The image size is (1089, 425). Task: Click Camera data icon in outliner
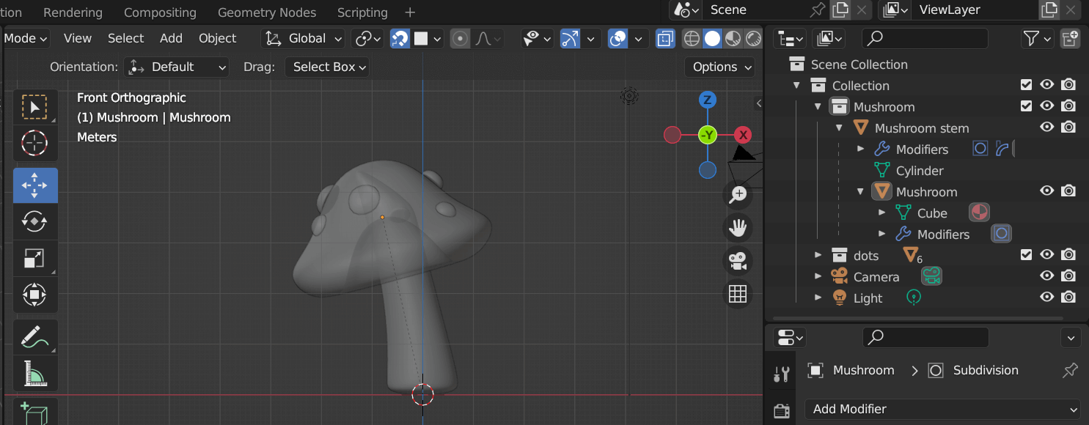(x=931, y=277)
